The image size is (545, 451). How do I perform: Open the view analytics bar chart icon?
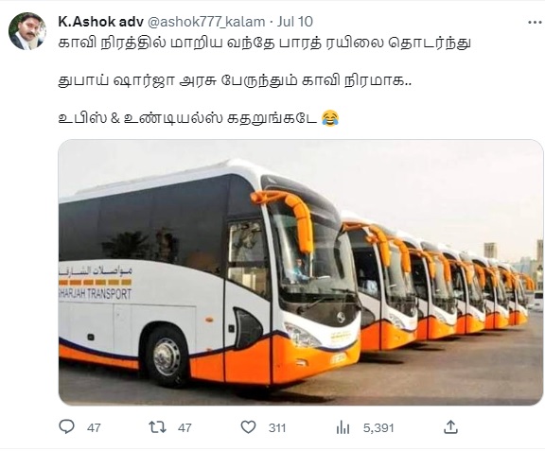pyautogui.click(x=343, y=427)
